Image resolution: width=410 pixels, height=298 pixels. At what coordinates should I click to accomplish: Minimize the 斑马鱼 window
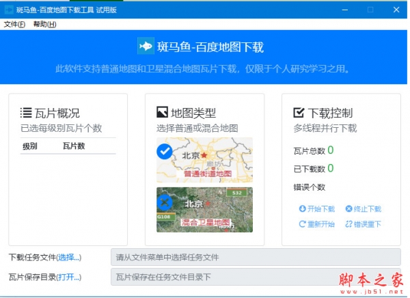345,10
